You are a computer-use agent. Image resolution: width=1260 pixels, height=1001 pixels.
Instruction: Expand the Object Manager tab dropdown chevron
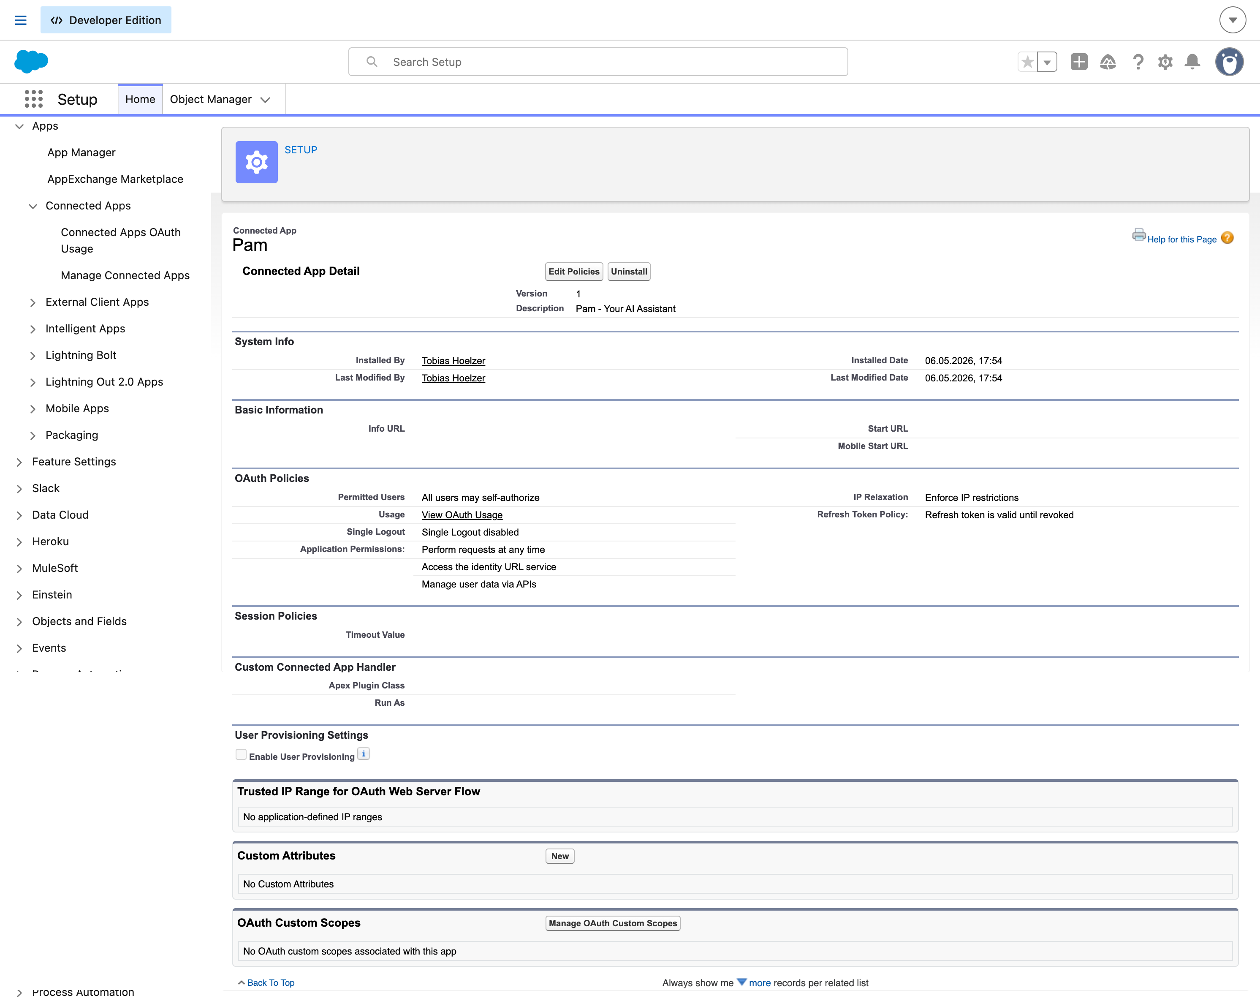tap(265, 100)
